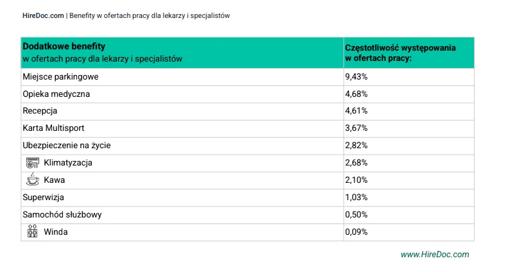Select Ubezpieczenie na życie row label
The image size is (510, 272).
(67, 145)
